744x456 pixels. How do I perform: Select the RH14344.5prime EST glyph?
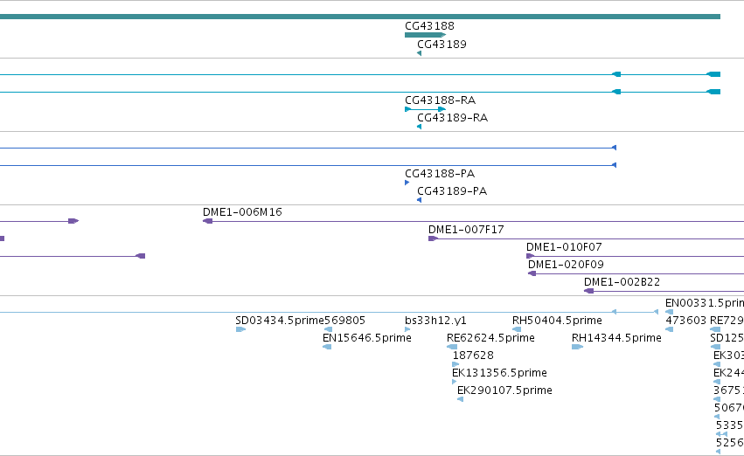coord(577,347)
